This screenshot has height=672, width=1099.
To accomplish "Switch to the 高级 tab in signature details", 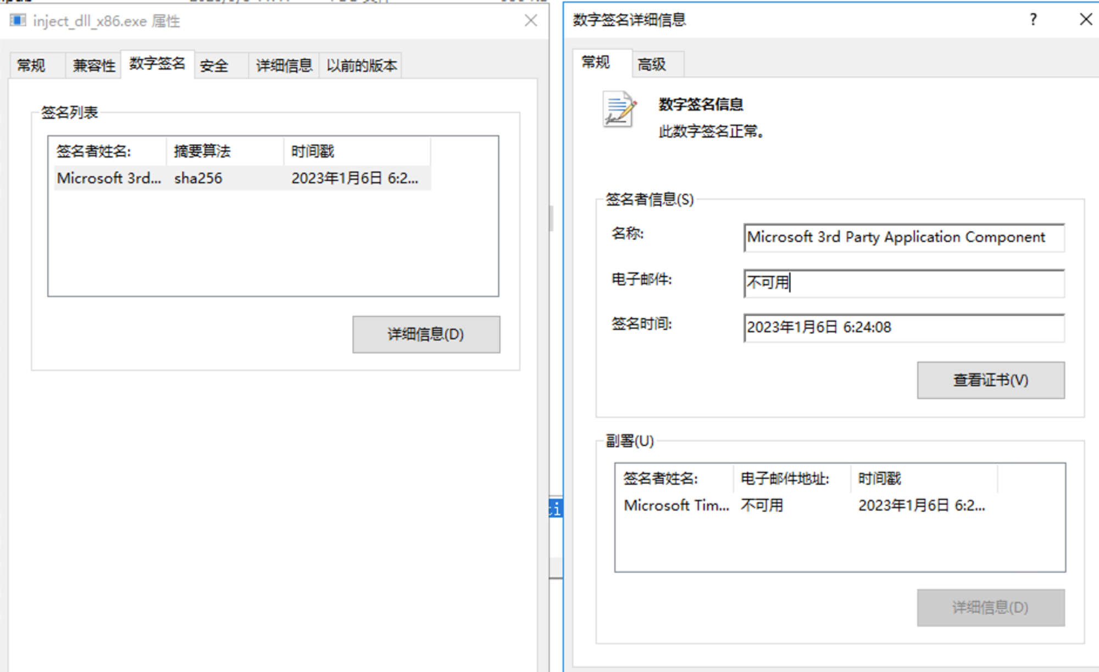I will point(652,65).
